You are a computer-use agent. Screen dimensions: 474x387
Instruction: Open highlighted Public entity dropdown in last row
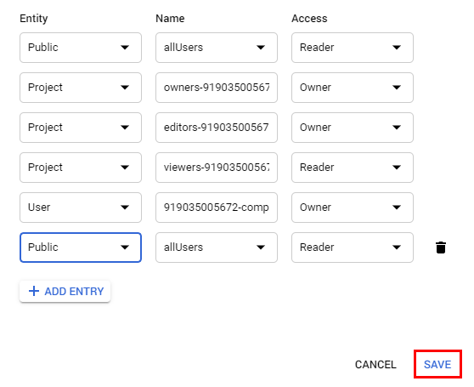(x=81, y=248)
